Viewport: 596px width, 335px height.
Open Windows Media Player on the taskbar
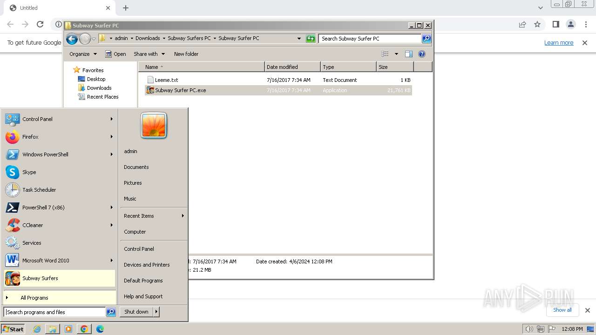tap(68, 329)
